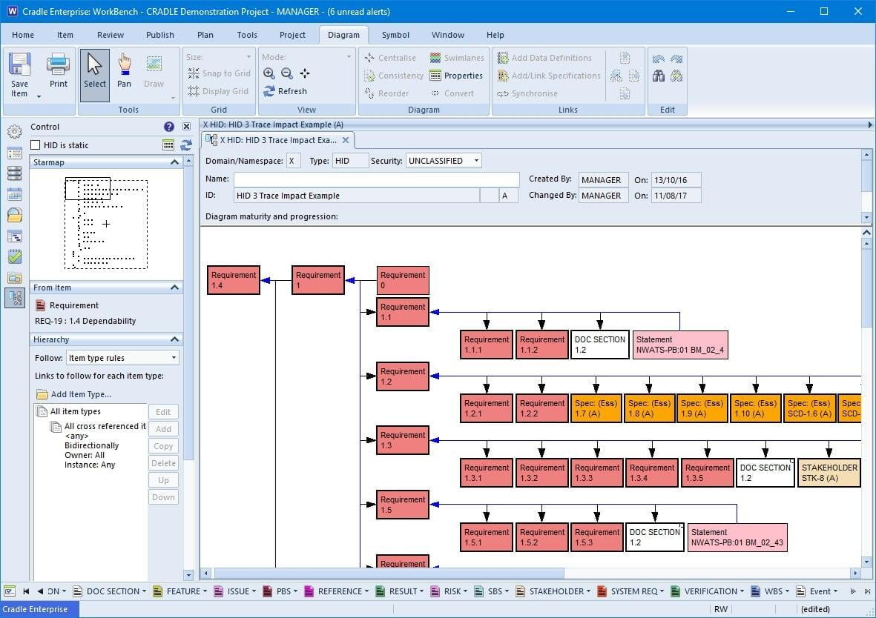Toggle the Properties display option

click(x=457, y=75)
